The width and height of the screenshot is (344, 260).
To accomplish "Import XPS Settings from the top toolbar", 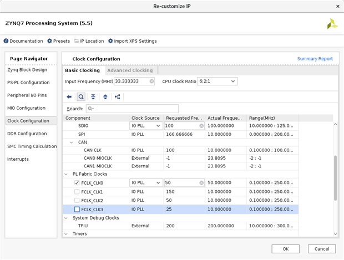I will click(132, 41).
